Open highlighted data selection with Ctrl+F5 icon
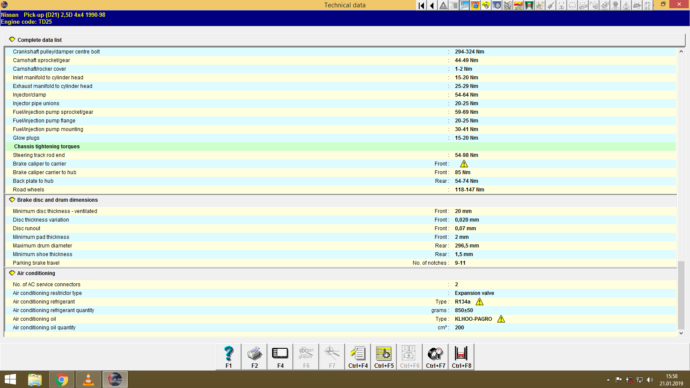 tap(383, 357)
